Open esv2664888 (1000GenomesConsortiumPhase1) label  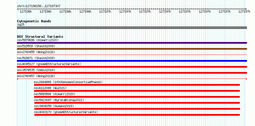tap(68, 82)
